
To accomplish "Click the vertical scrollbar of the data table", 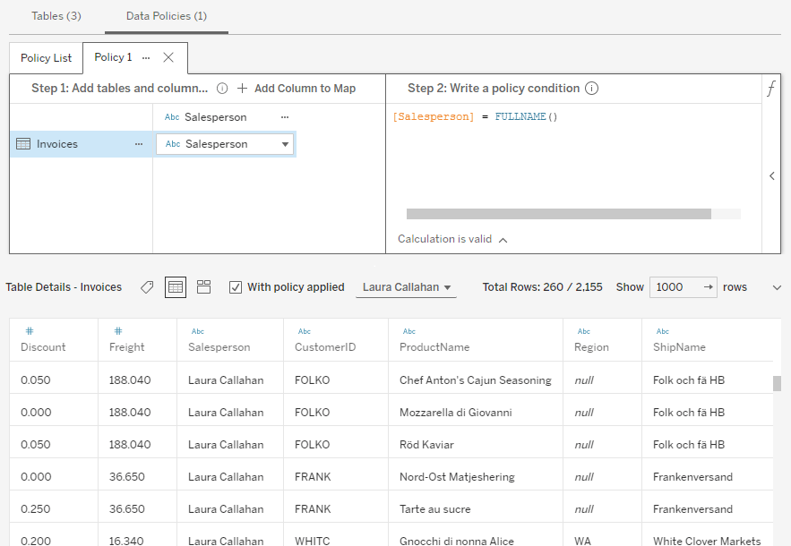I will [777, 383].
